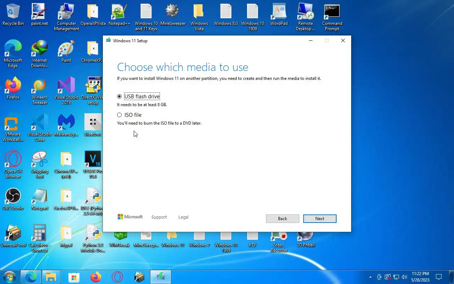Viewport: 454px width, 284px height.
Task: Launch Malwarebytes from the desktop
Action: coord(66,126)
